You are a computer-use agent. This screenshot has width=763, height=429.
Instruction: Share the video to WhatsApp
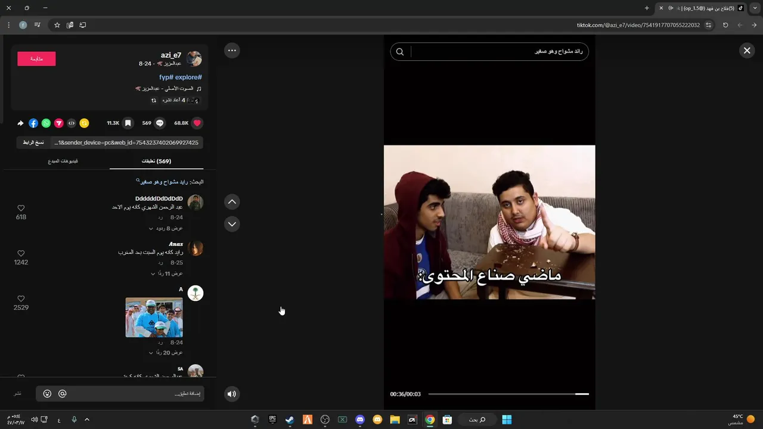tap(46, 123)
